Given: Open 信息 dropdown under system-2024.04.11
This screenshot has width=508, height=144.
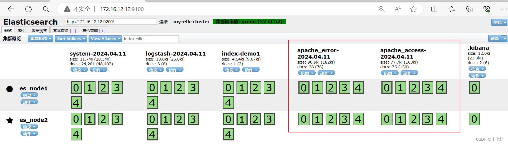Looking at the screenshot, I should [x=79, y=70].
